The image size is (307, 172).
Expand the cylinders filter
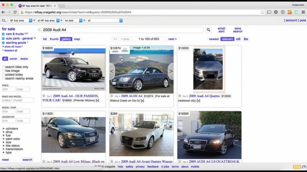10,129
